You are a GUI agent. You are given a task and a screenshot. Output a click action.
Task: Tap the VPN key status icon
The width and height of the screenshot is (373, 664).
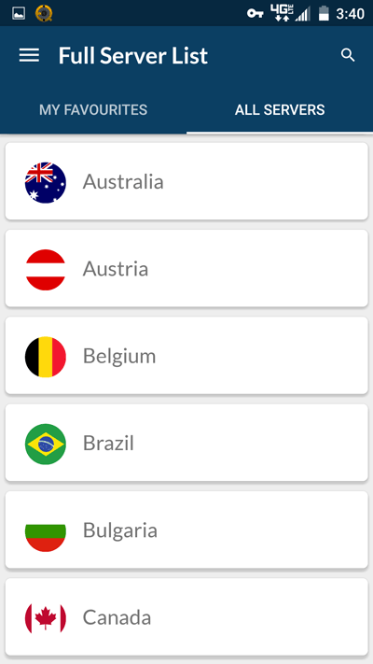(x=255, y=14)
